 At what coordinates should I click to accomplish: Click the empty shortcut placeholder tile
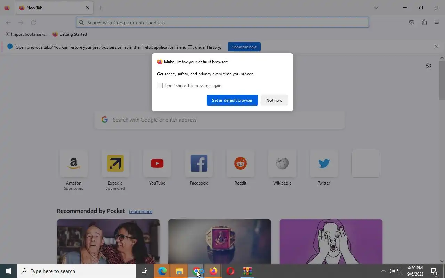tap(366, 163)
